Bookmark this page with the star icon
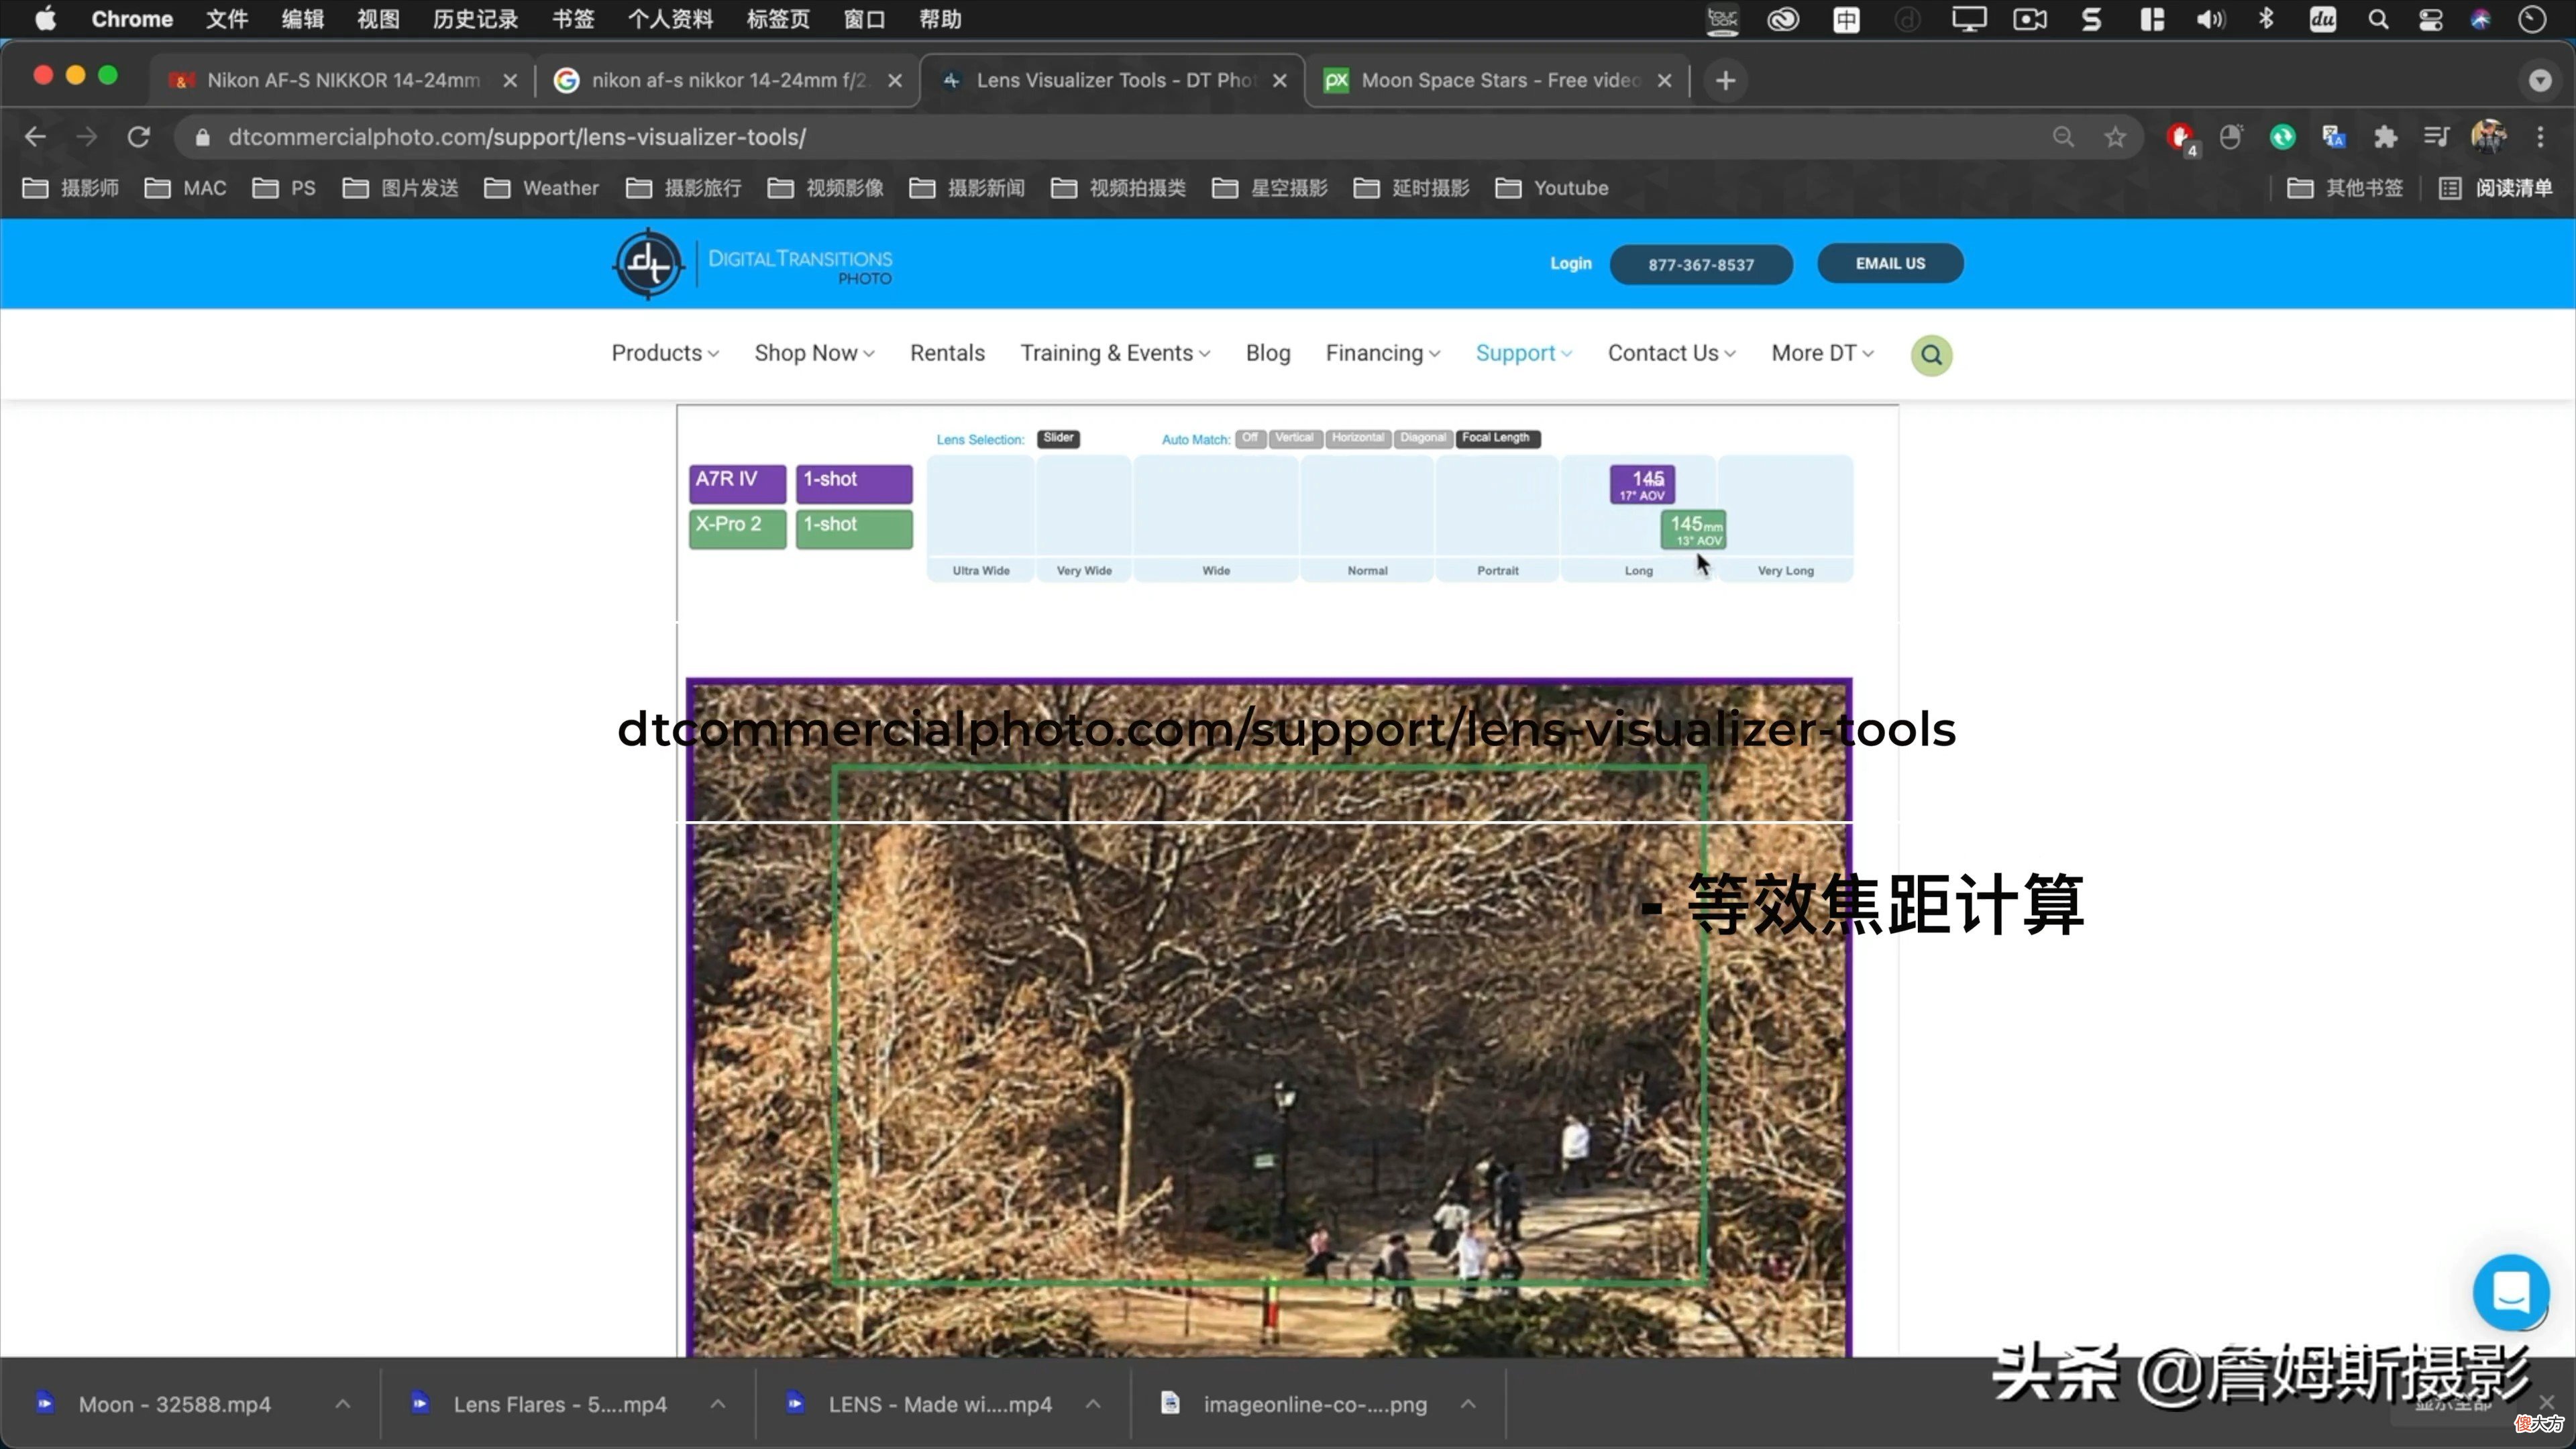2576x1449 pixels. tap(2114, 137)
